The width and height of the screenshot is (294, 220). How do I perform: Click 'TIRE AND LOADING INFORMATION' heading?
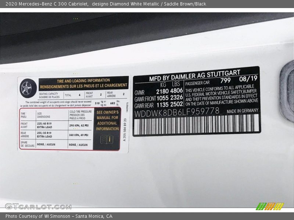[83, 81]
